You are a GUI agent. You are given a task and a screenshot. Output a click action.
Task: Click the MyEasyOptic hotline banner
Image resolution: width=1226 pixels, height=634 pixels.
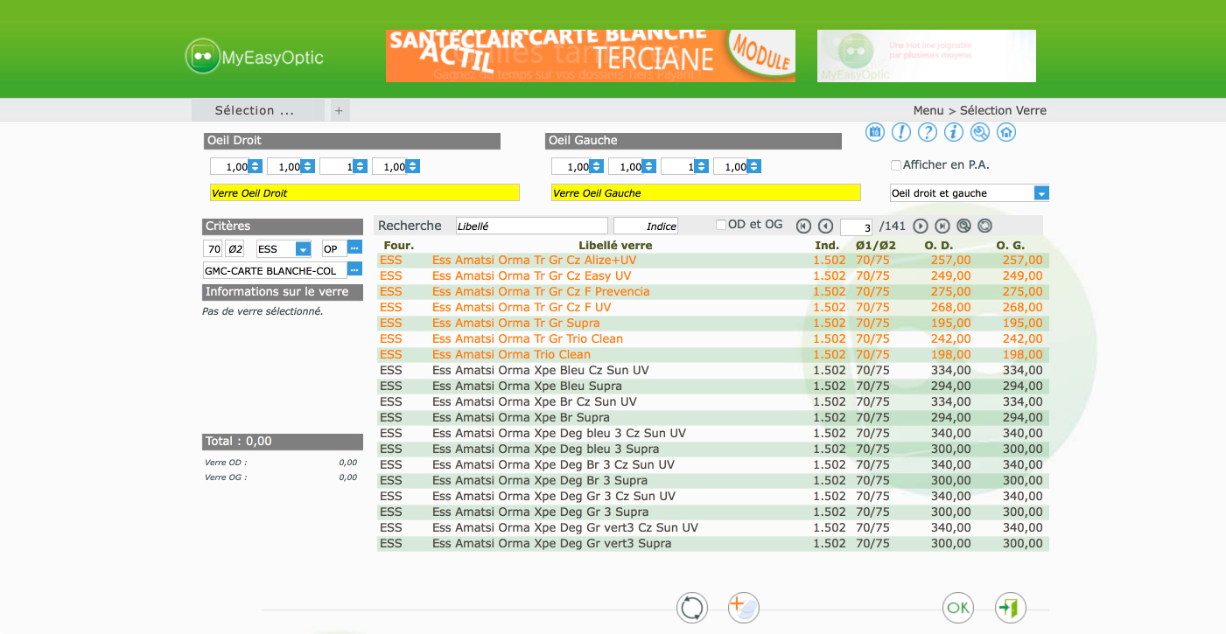tap(927, 56)
